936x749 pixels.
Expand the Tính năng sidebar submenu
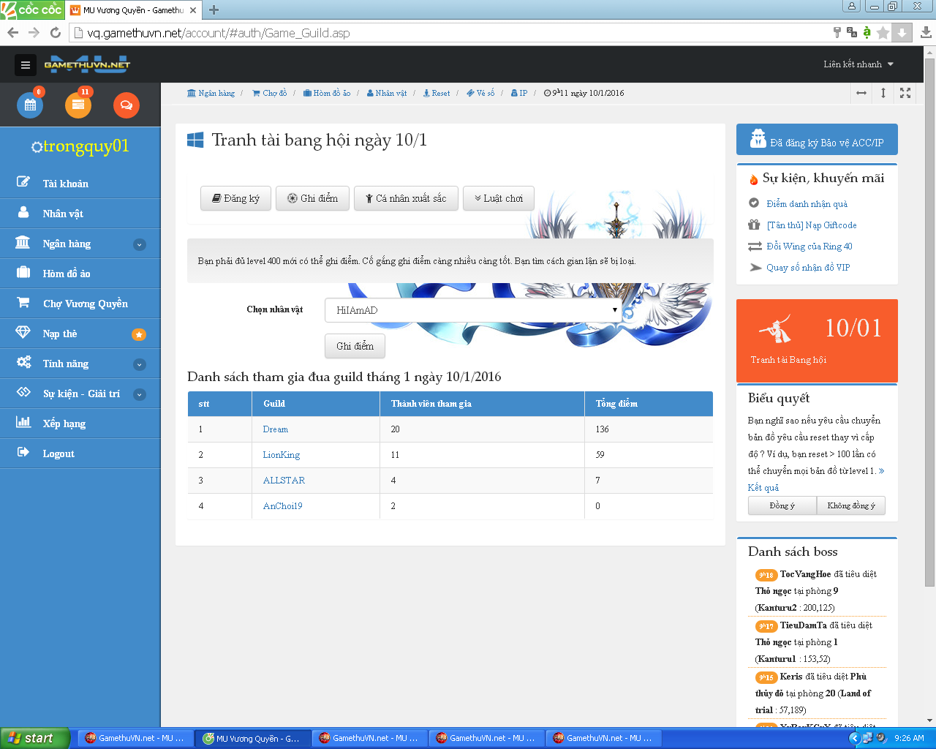pos(139,364)
